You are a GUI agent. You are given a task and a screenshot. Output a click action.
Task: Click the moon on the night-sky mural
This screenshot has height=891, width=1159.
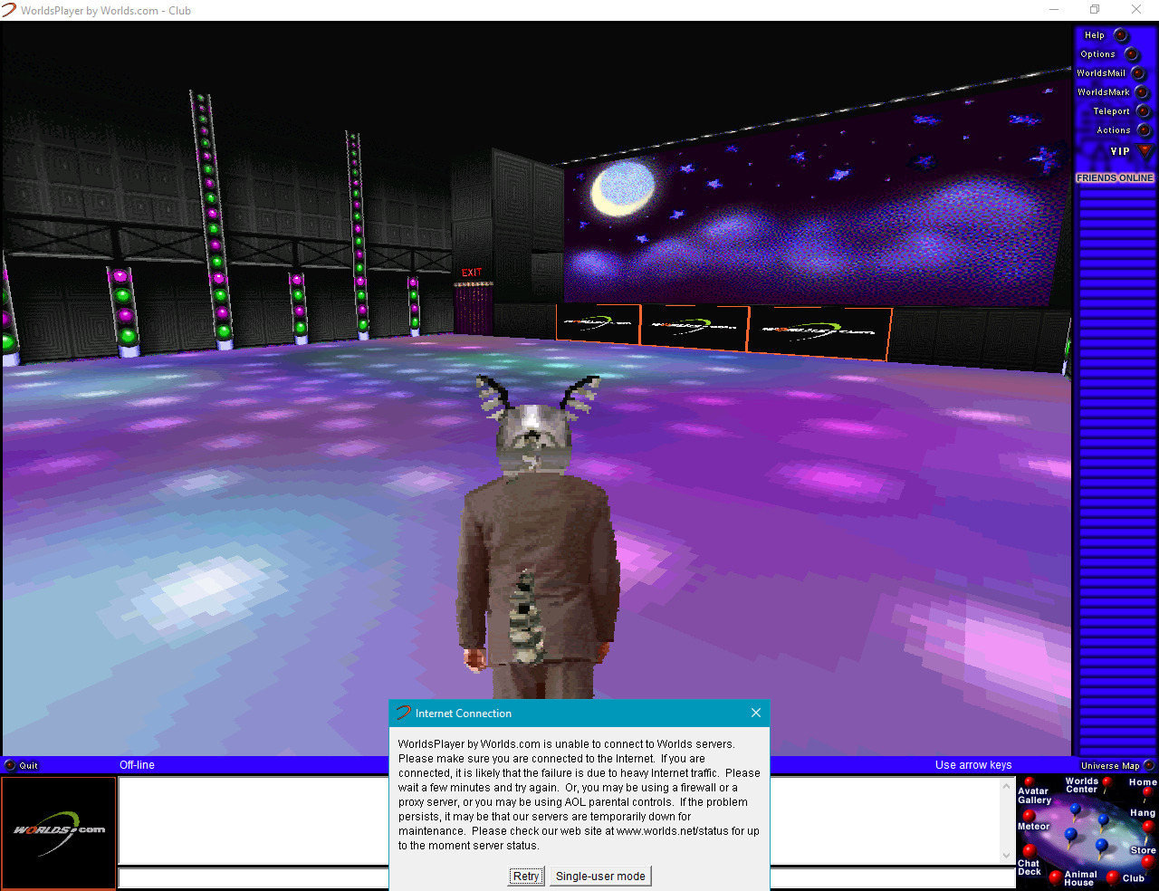[x=622, y=188]
